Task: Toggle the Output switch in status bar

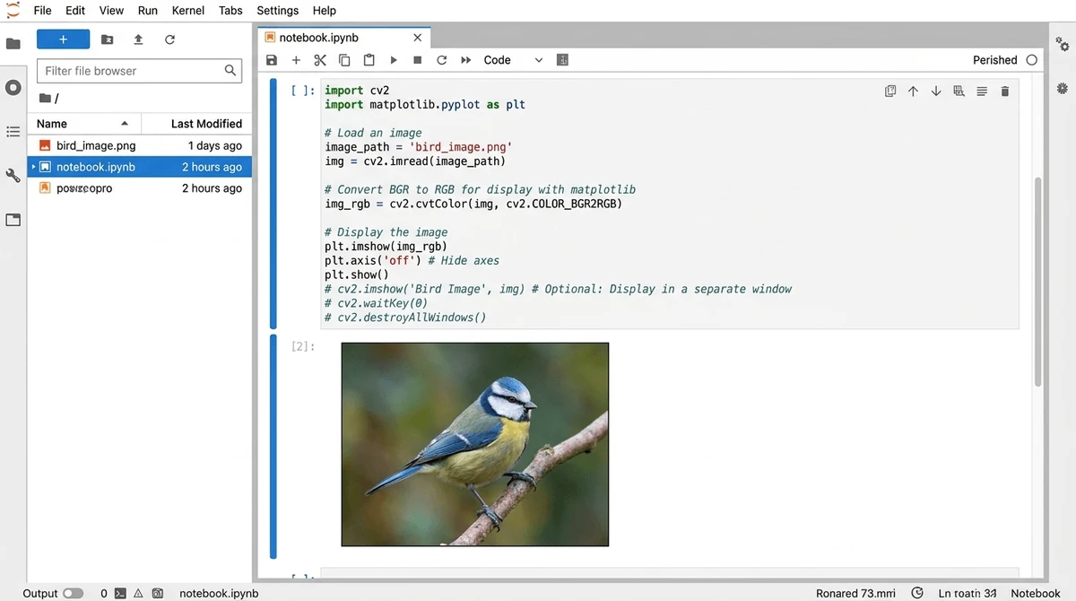Action: (x=73, y=593)
